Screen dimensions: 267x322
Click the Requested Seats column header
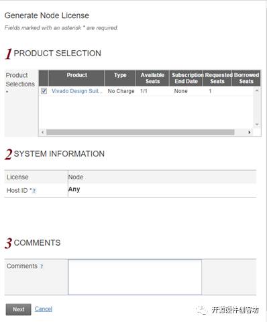click(x=217, y=78)
